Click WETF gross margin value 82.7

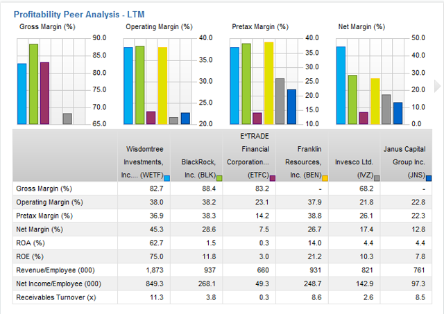(156, 189)
